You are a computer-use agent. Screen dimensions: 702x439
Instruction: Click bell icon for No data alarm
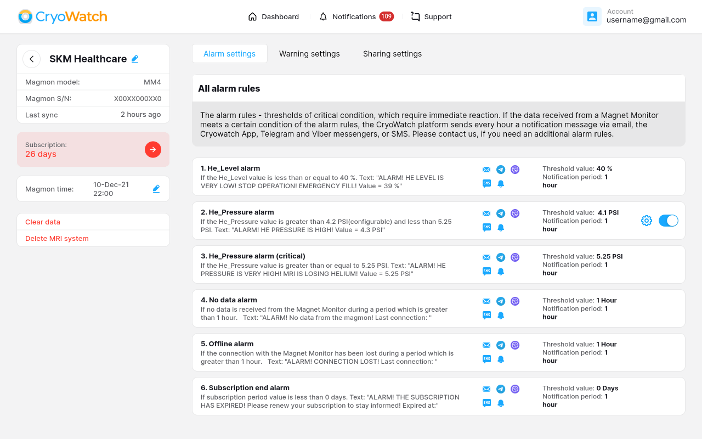point(501,316)
